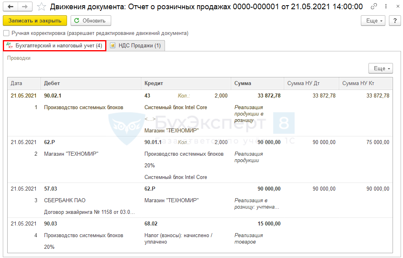Switch to НДС Продажи tab
Image resolution: width=403 pixels, height=258 pixels.
point(136,46)
